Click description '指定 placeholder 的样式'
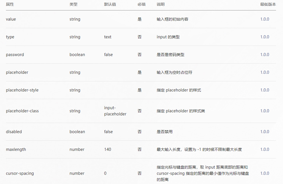Viewport: 283px width, 184px height. click(179, 90)
